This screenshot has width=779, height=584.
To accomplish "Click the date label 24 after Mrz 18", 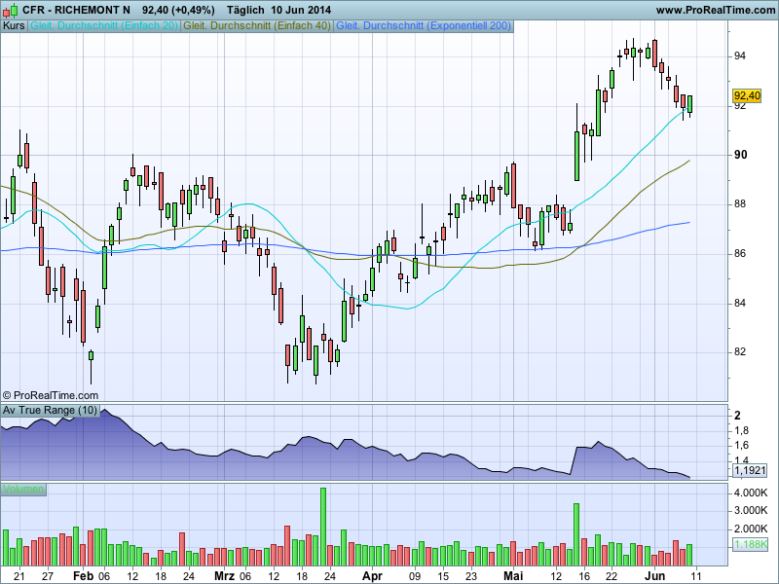I will 330,576.
